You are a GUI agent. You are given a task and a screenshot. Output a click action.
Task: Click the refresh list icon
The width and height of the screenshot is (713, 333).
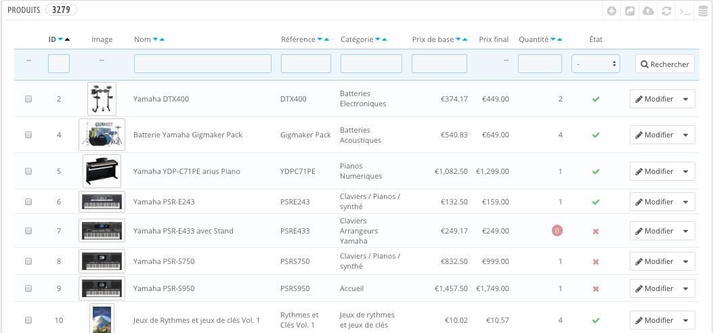coord(666,12)
